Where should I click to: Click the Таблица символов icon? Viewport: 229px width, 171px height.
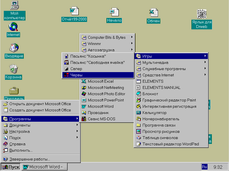click(139, 138)
